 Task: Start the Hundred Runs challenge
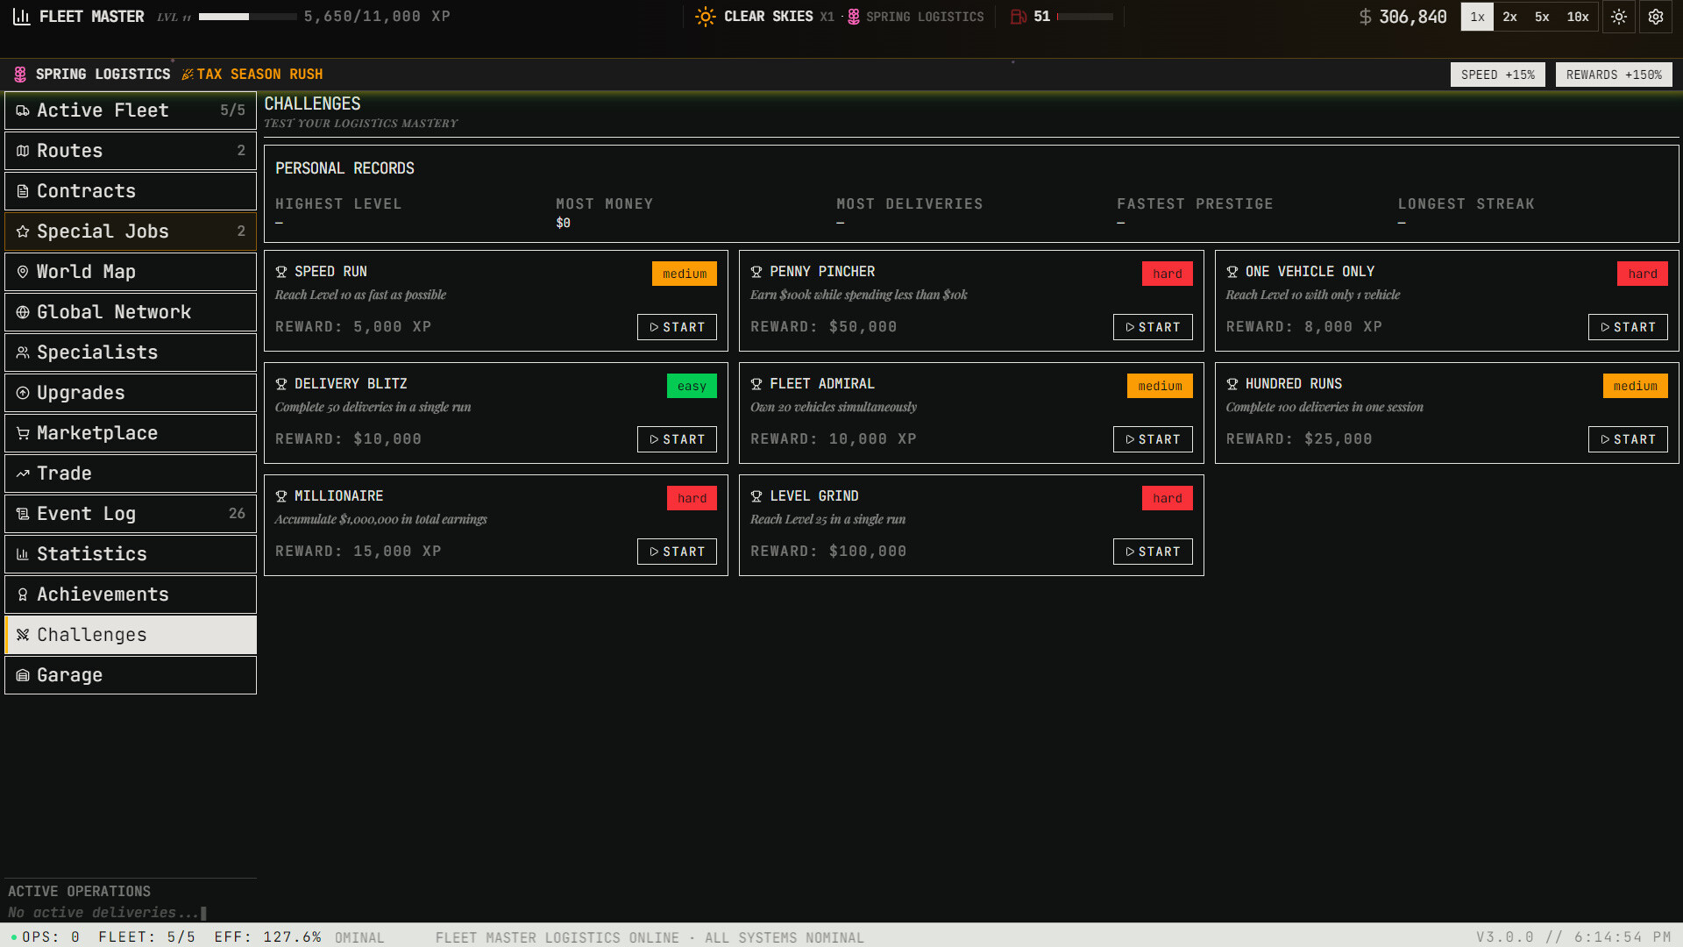pos(1627,439)
